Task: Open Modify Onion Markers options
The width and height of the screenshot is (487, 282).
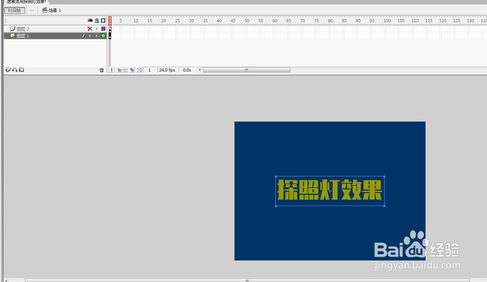Action: point(140,70)
